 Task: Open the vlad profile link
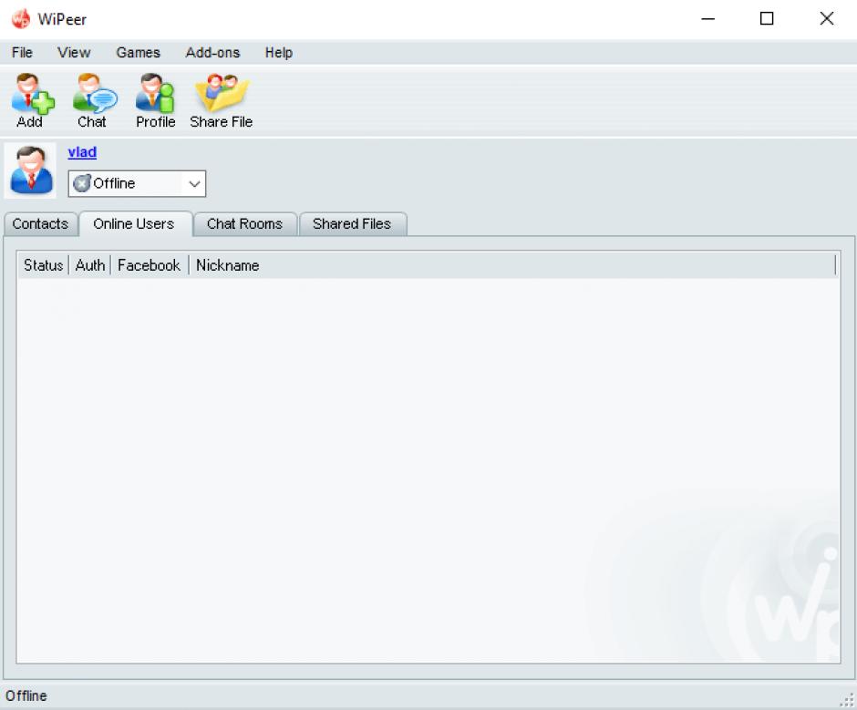pyautogui.click(x=82, y=152)
